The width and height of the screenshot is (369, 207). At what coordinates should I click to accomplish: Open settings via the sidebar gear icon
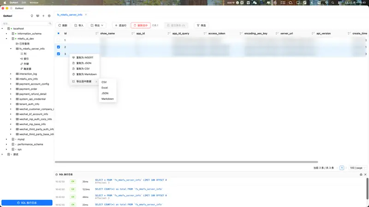click(49, 16)
